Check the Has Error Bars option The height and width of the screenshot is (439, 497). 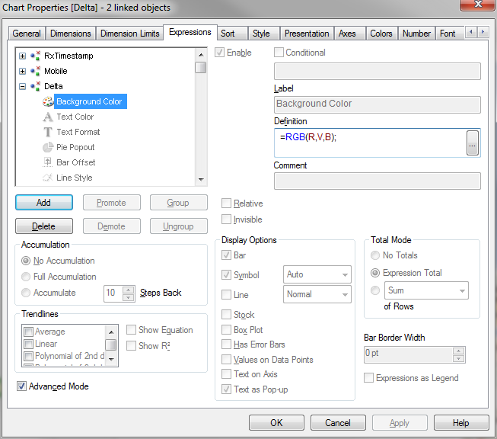coord(226,344)
